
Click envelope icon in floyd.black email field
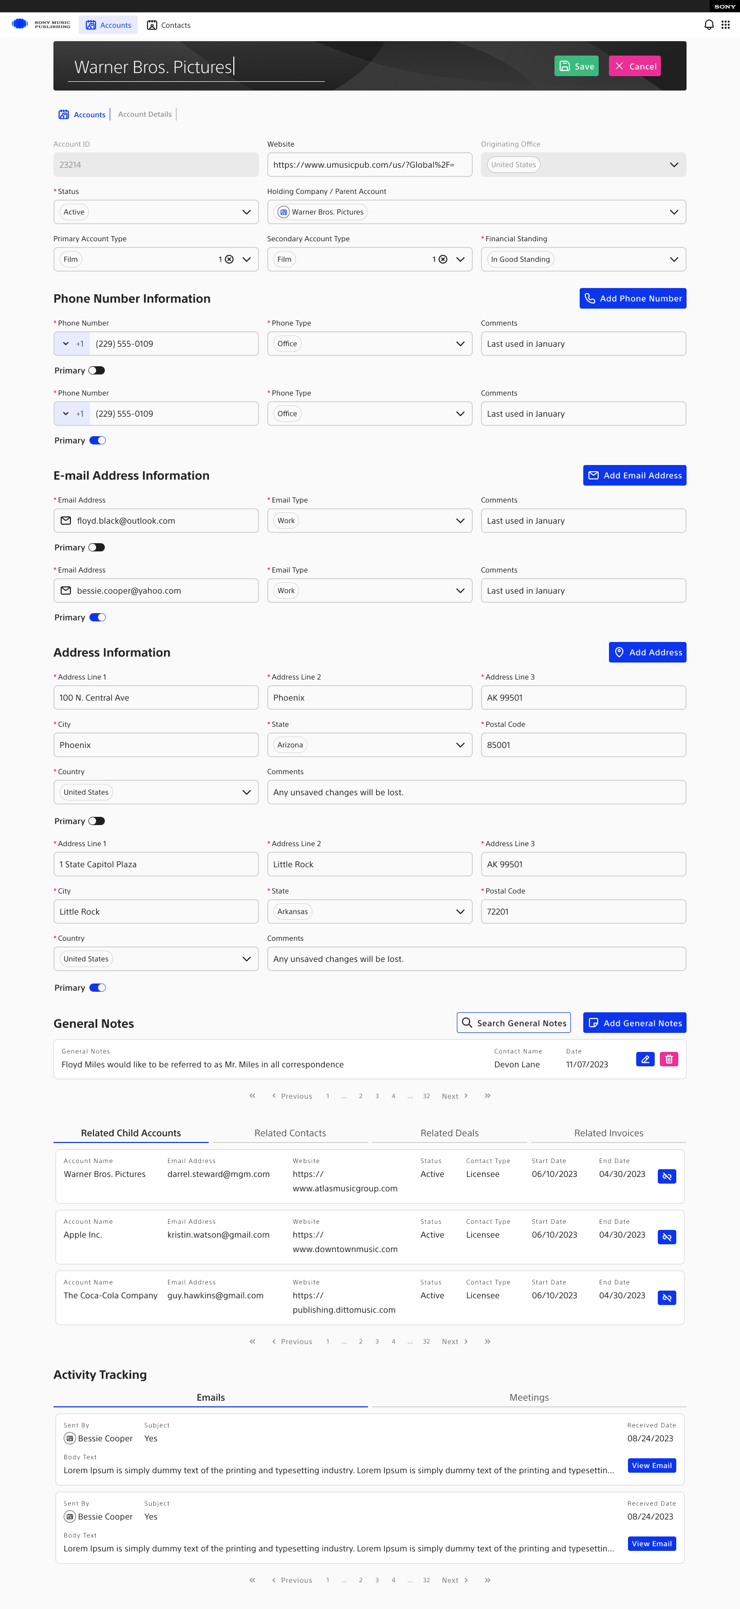point(65,521)
